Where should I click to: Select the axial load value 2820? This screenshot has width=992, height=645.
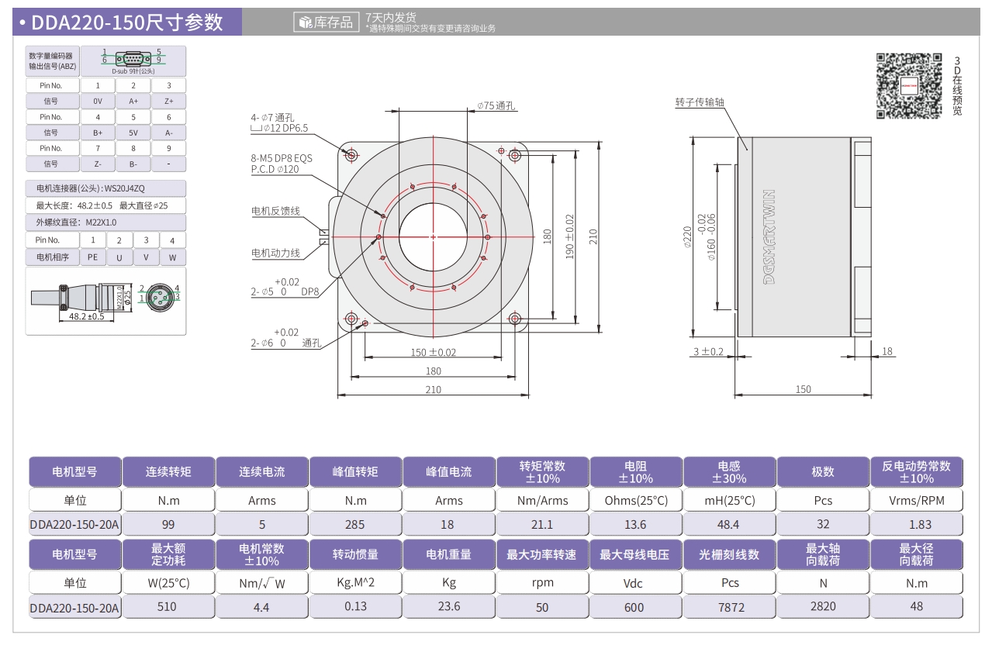click(x=823, y=607)
